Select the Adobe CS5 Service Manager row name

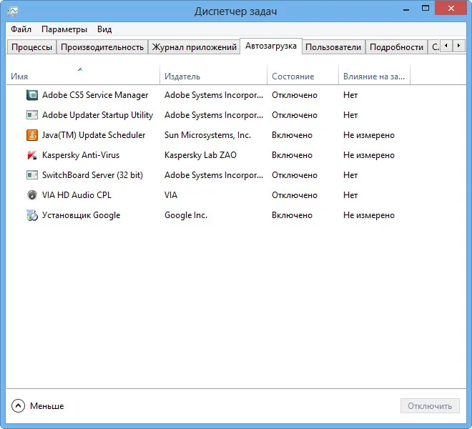pos(95,95)
